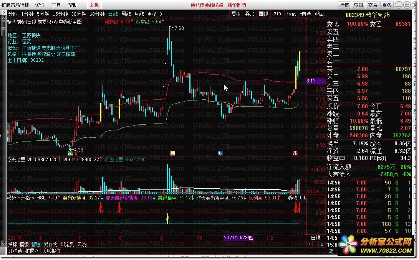Click the + zoom-in control at chart bottom
This screenshot has height=260, width=419.
(x=310, y=244)
